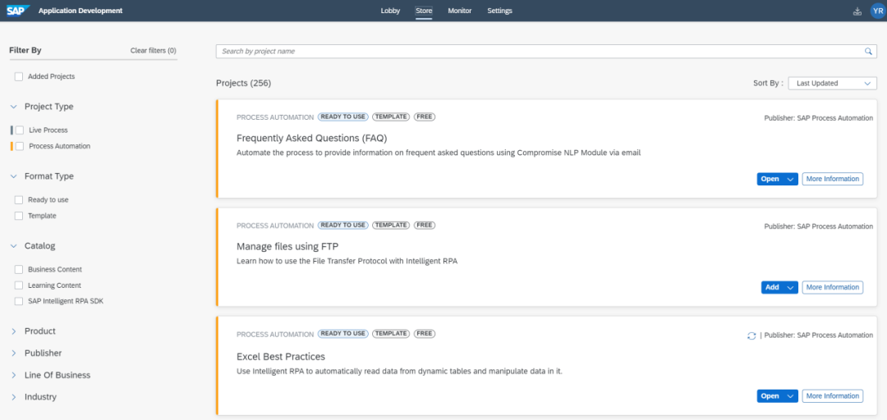Check the Live Process filter

[x=20, y=130]
